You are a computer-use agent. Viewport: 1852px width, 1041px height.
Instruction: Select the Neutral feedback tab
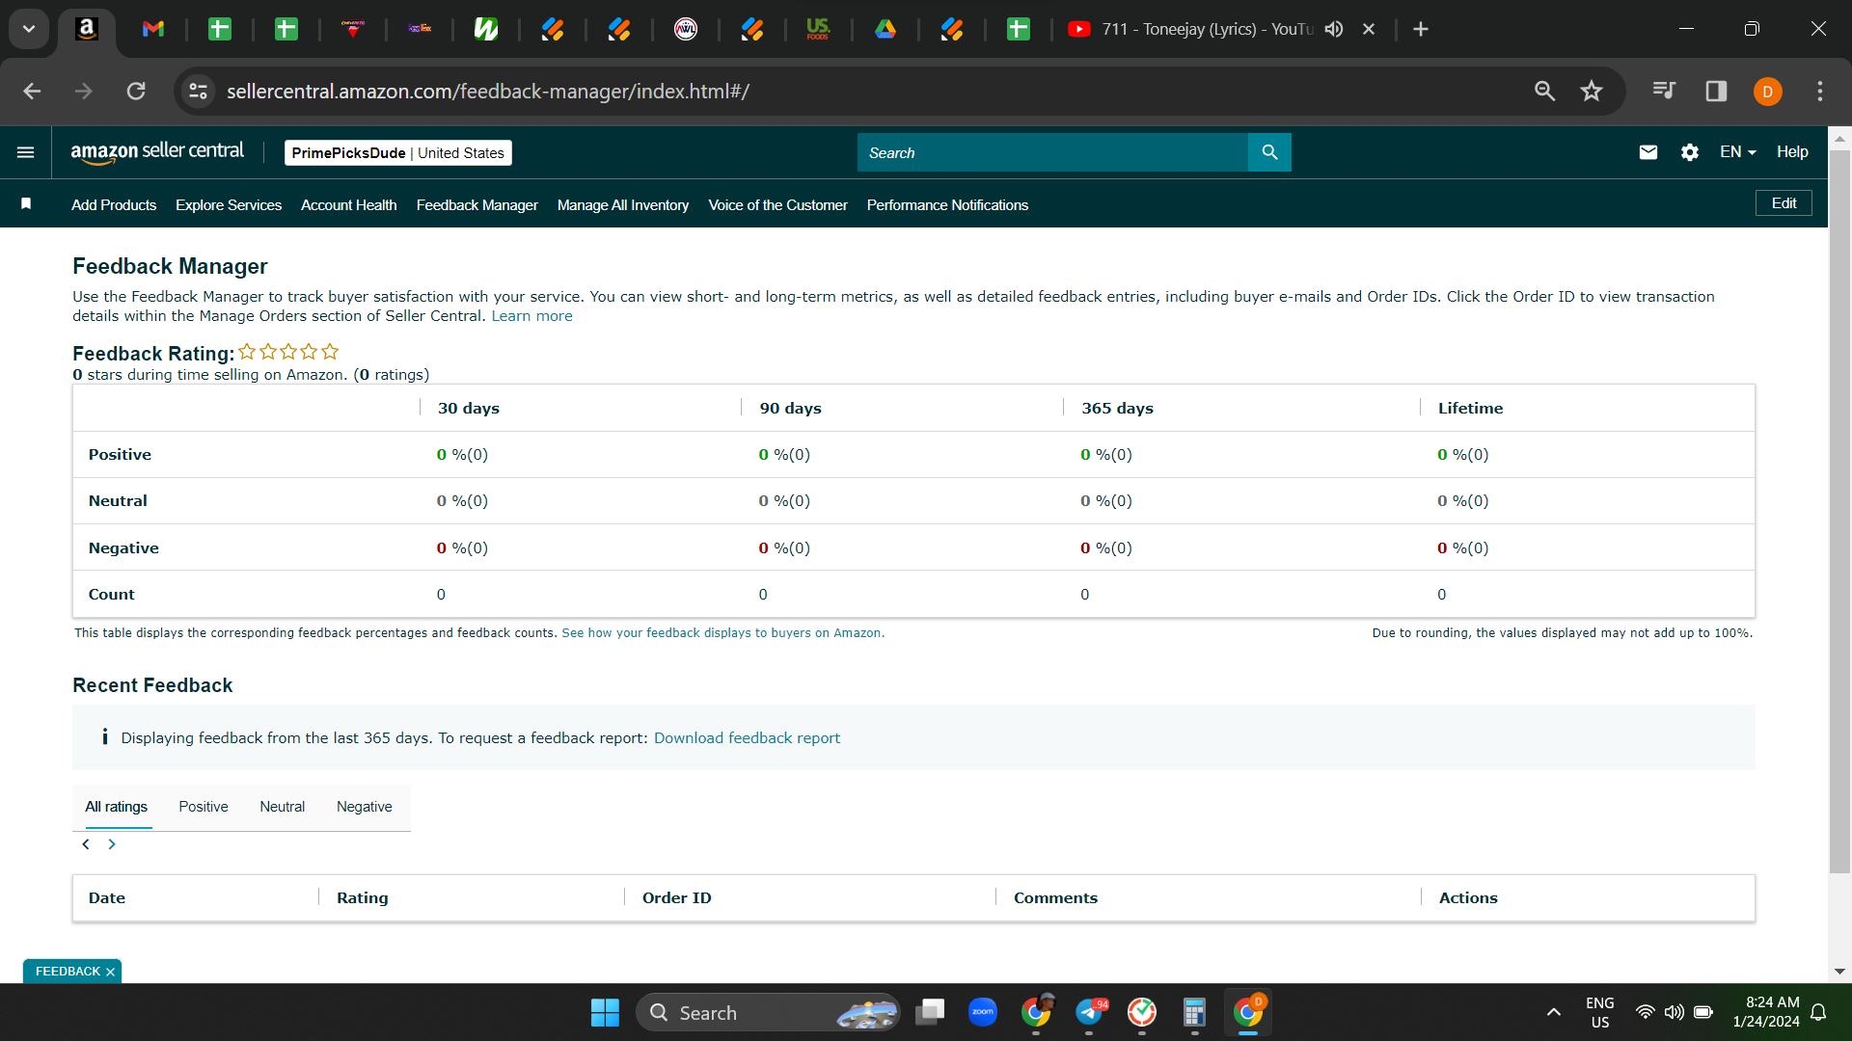pyautogui.click(x=282, y=807)
